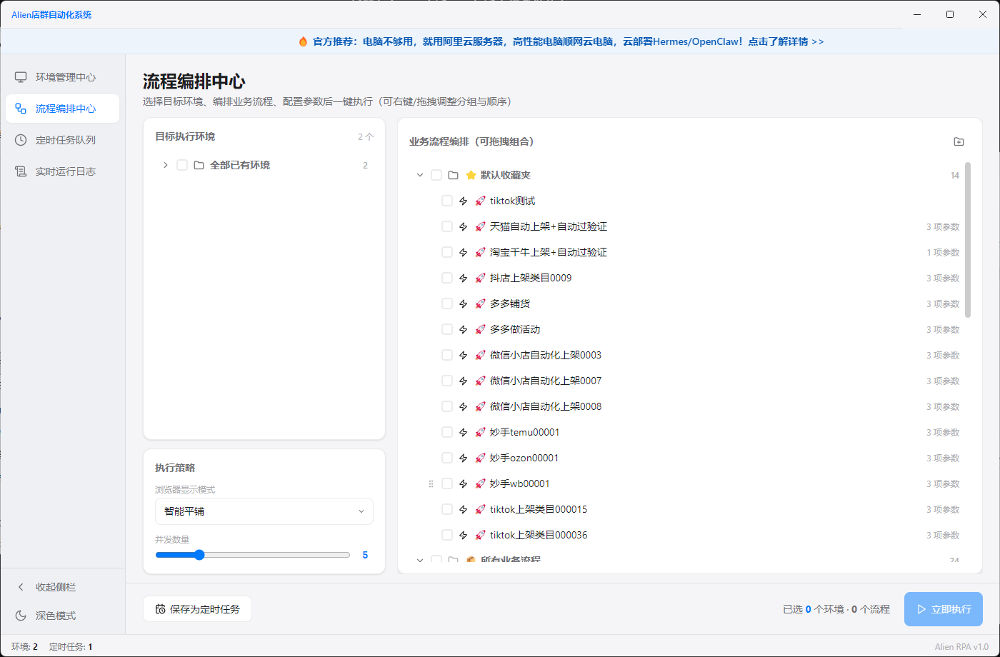Collapse the sidebar with 收起侧栏
Screen dimensions: 1000x657
point(63,587)
